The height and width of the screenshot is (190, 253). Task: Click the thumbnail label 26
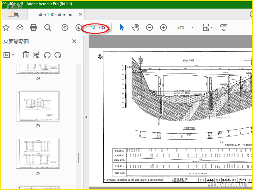[x=38, y=173]
